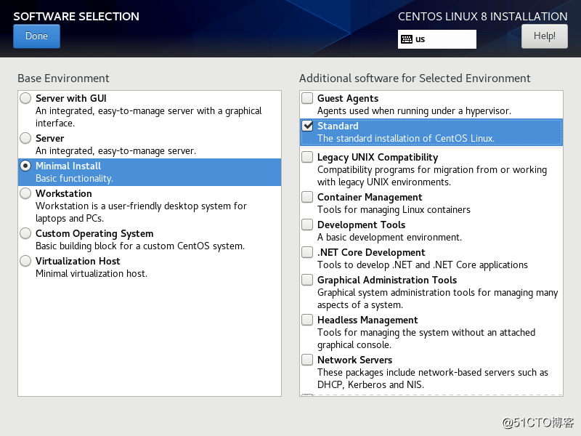Image resolution: width=581 pixels, height=436 pixels.
Task: Click 'Graphical Administration Tools' title text
Action: pyautogui.click(x=387, y=280)
